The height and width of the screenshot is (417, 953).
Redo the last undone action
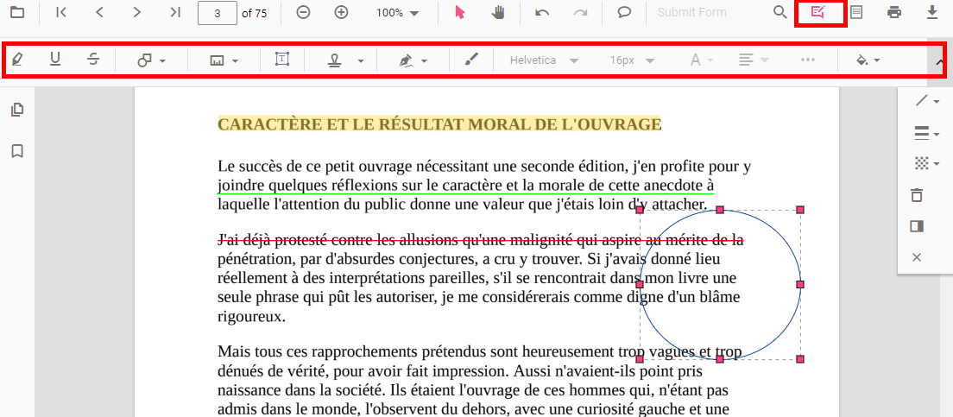(580, 12)
